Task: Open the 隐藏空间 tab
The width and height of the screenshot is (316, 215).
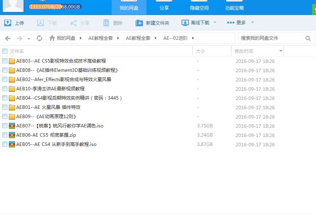Action: point(199,8)
